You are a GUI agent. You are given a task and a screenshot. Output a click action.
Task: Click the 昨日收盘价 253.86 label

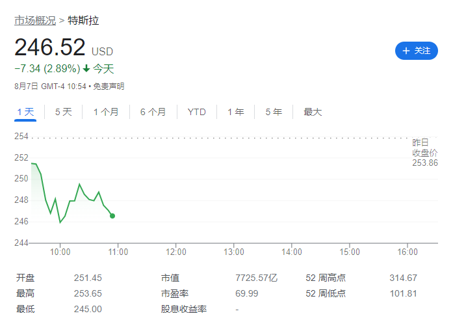425,153
